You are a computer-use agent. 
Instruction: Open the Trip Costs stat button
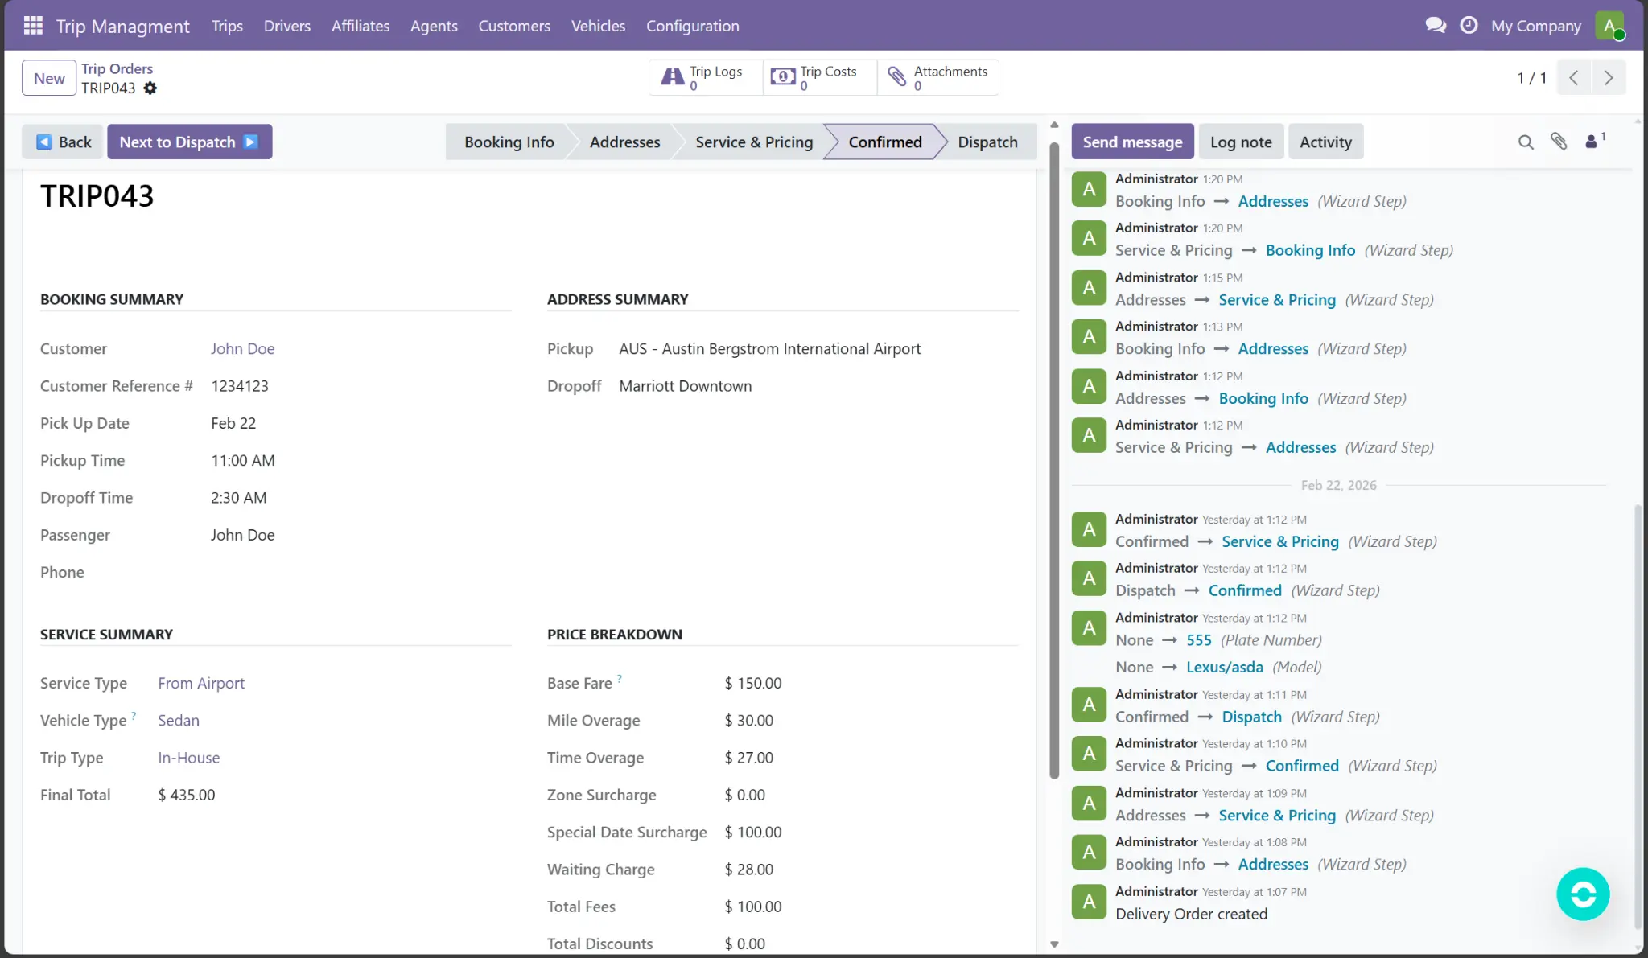click(x=818, y=77)
